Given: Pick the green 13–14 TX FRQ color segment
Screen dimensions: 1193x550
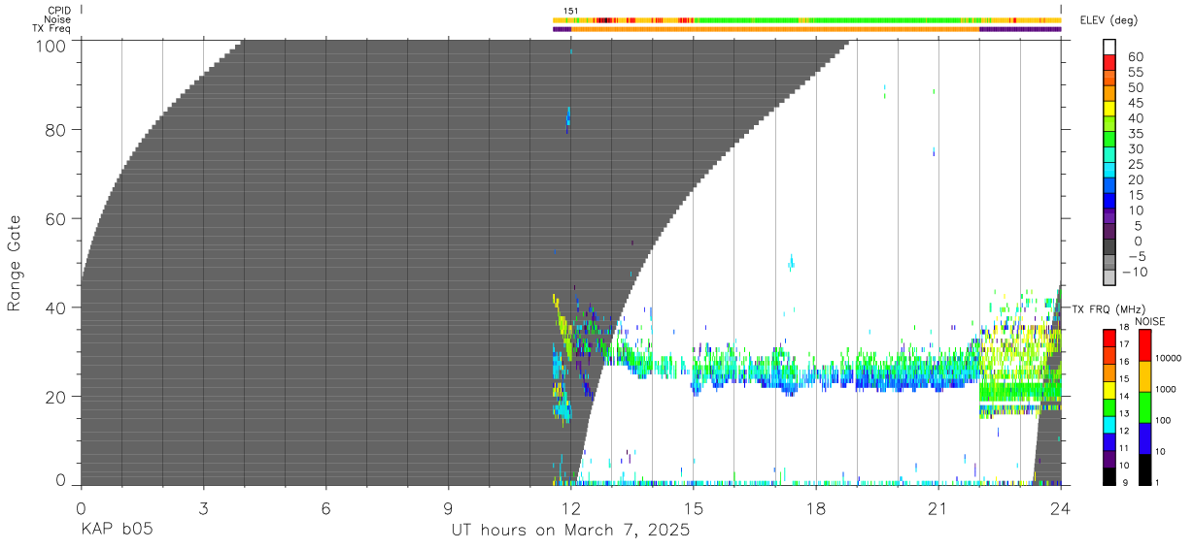Looking at the screenshot, I should [x=1108, y=406].
